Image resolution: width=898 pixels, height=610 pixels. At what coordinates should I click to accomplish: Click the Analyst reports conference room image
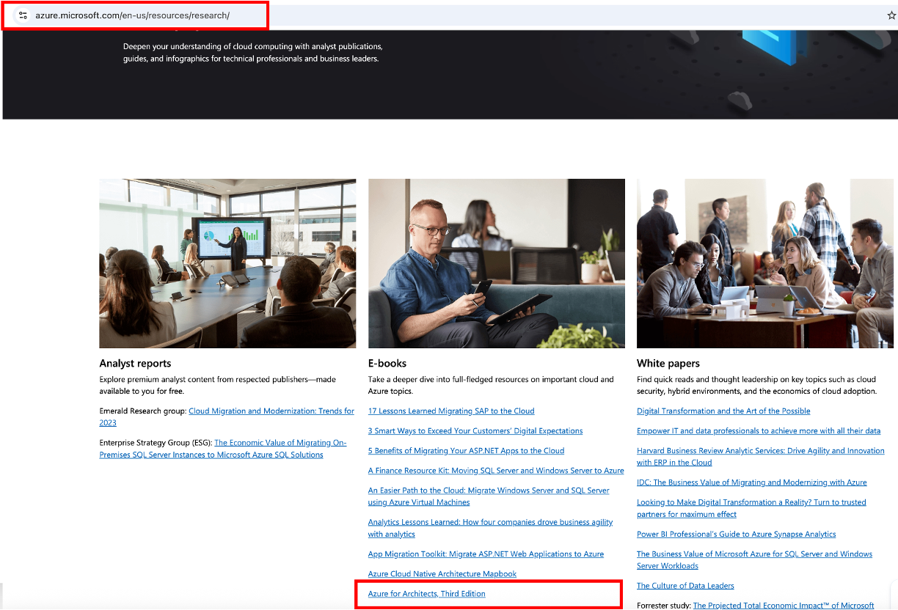[x=227, y=262]
